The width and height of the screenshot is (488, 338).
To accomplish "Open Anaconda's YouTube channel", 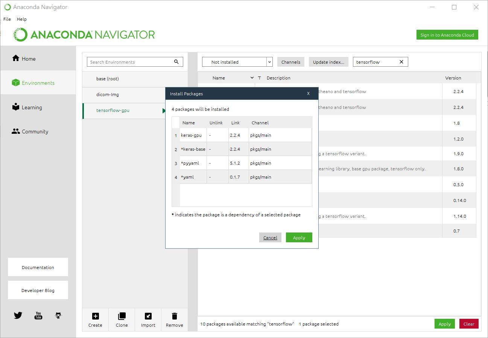I will tap(38, 315).
